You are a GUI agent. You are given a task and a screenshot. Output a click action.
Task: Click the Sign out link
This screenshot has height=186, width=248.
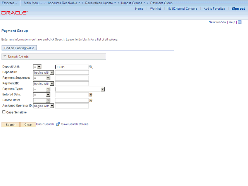[238, 9]
